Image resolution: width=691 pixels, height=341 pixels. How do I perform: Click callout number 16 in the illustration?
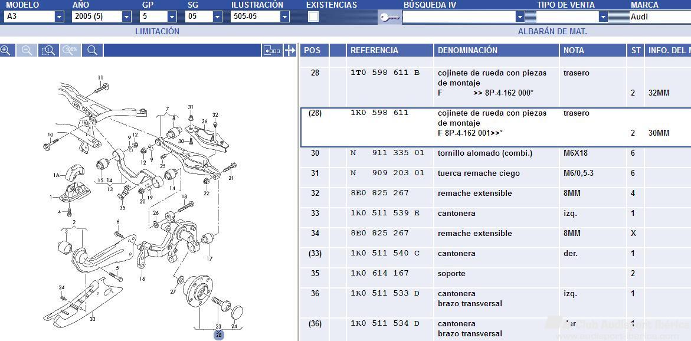(x=142, y=278)
